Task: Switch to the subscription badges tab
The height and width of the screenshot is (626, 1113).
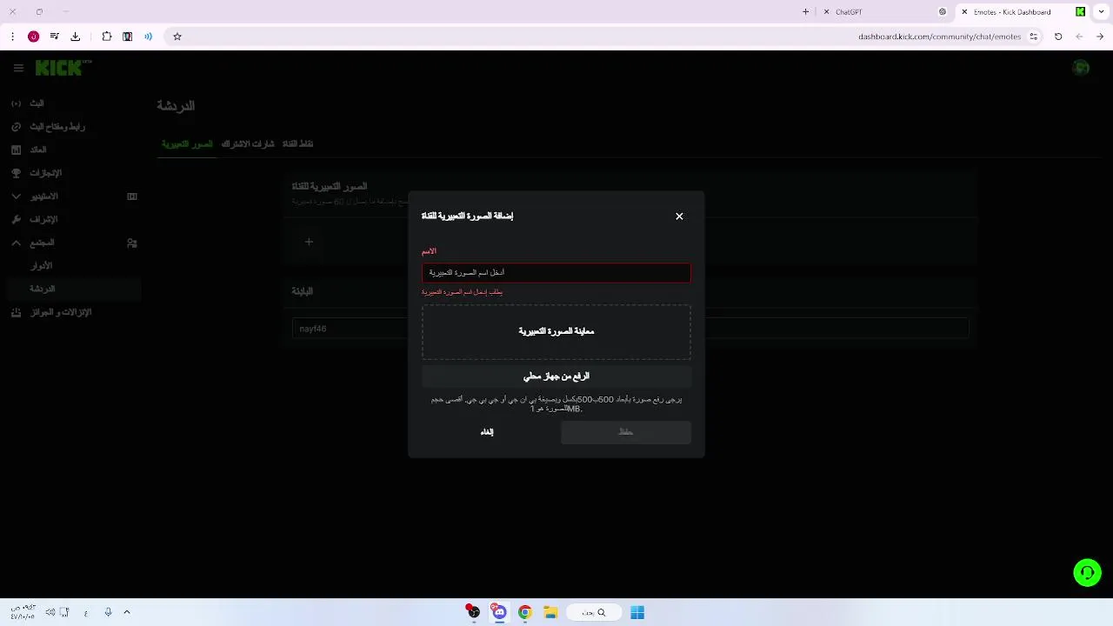Action: click(248, 144)
